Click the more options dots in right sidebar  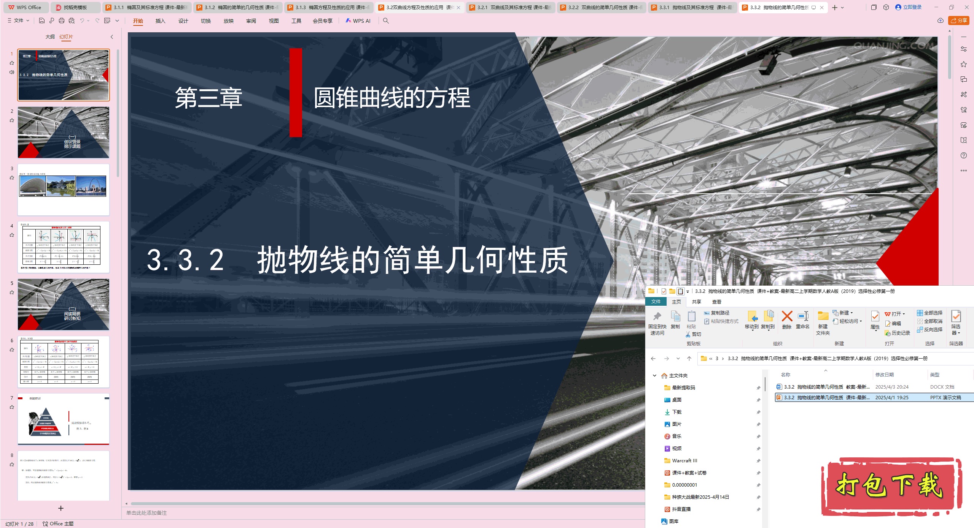(x=964, y=171)
